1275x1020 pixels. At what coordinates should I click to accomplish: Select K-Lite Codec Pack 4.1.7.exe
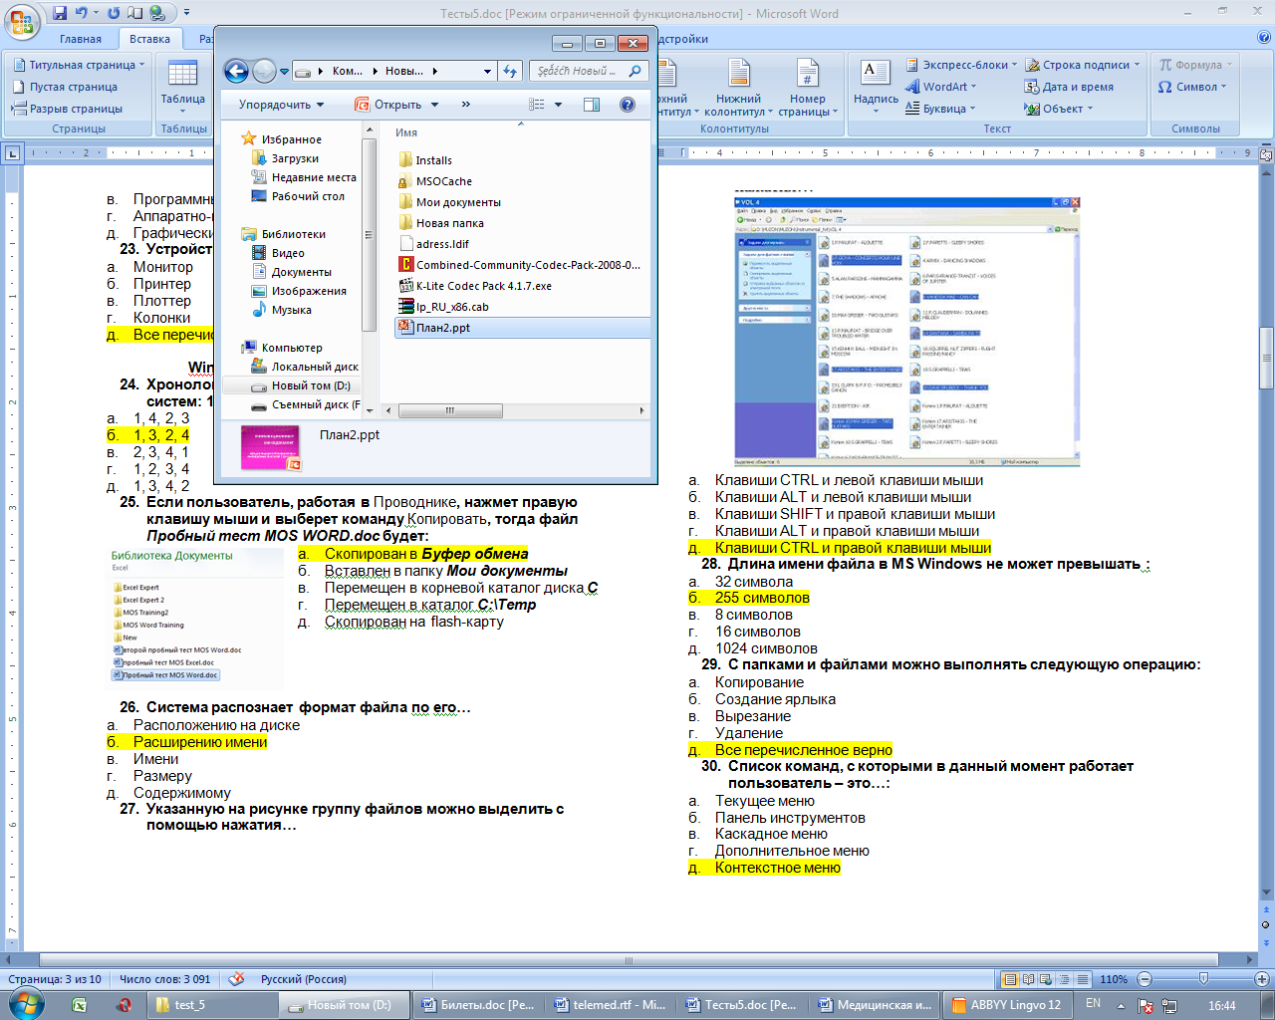[x=483, y=286]
